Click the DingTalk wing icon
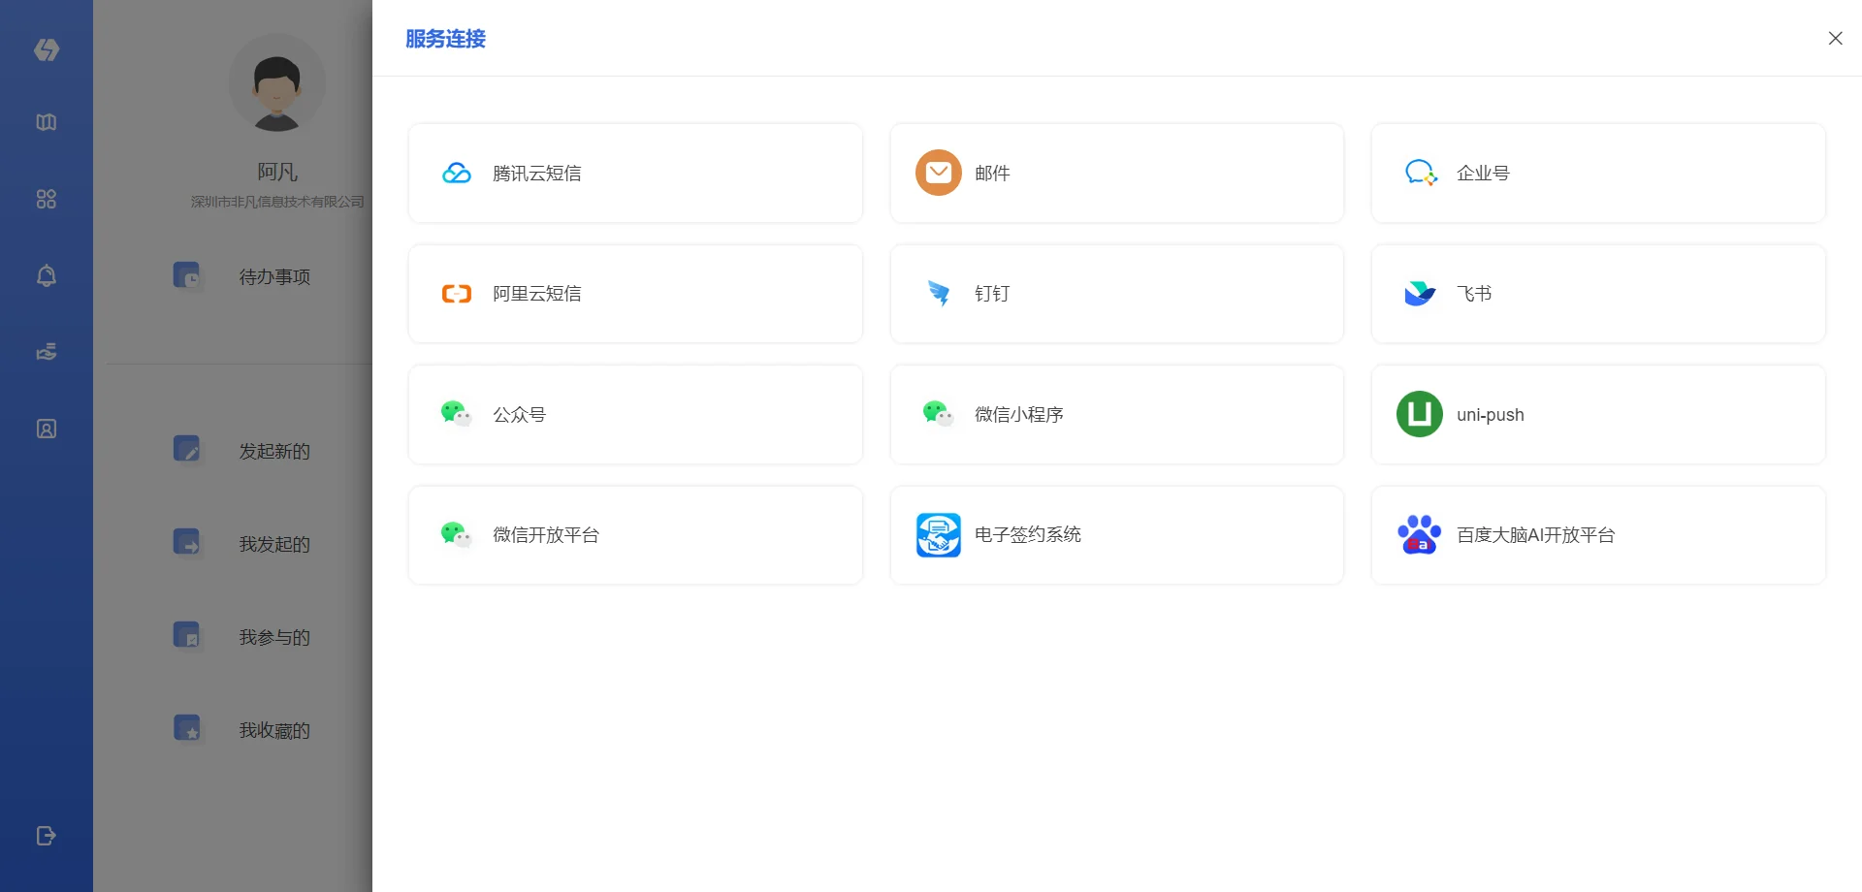This screenshot has width=1862, height=892. [x=938, y=293]
